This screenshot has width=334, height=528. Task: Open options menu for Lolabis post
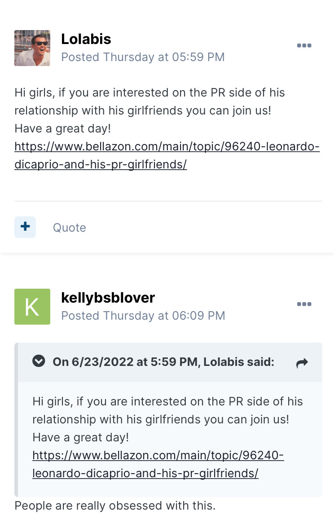304,46
